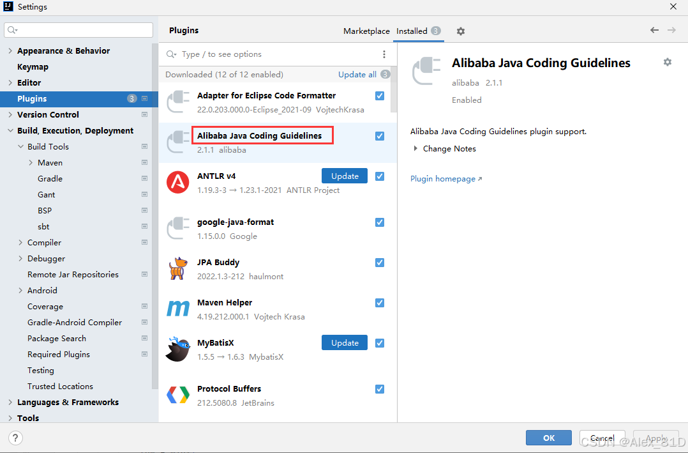688x453 pixels.
Task: Confirm settings with OK button
Action: (x=548, y=438)
